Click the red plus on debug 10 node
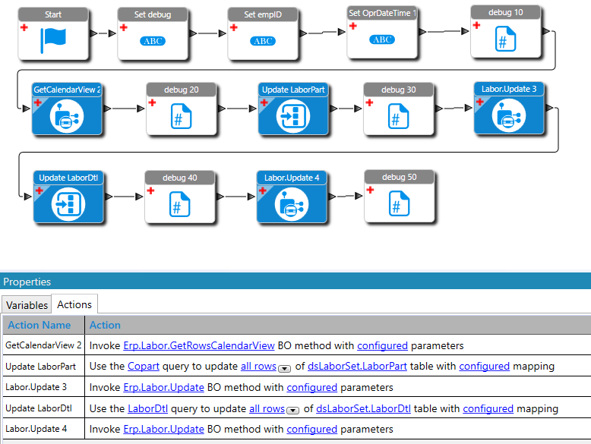Screen dimensions: 591x444 point(476,25)
